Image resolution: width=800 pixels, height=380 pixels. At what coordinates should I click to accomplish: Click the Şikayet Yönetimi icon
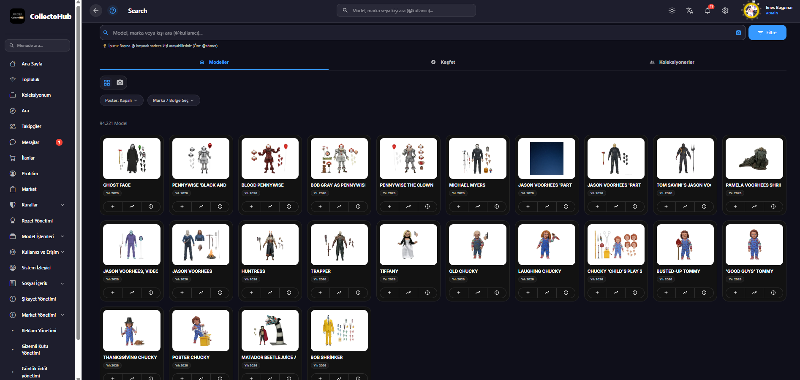pyautogui.click(x=13, y=299)
